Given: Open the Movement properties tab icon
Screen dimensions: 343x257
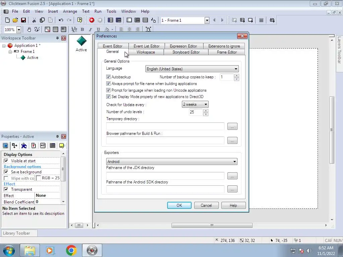Looking at the screenshot, I should tap(24, 146).
